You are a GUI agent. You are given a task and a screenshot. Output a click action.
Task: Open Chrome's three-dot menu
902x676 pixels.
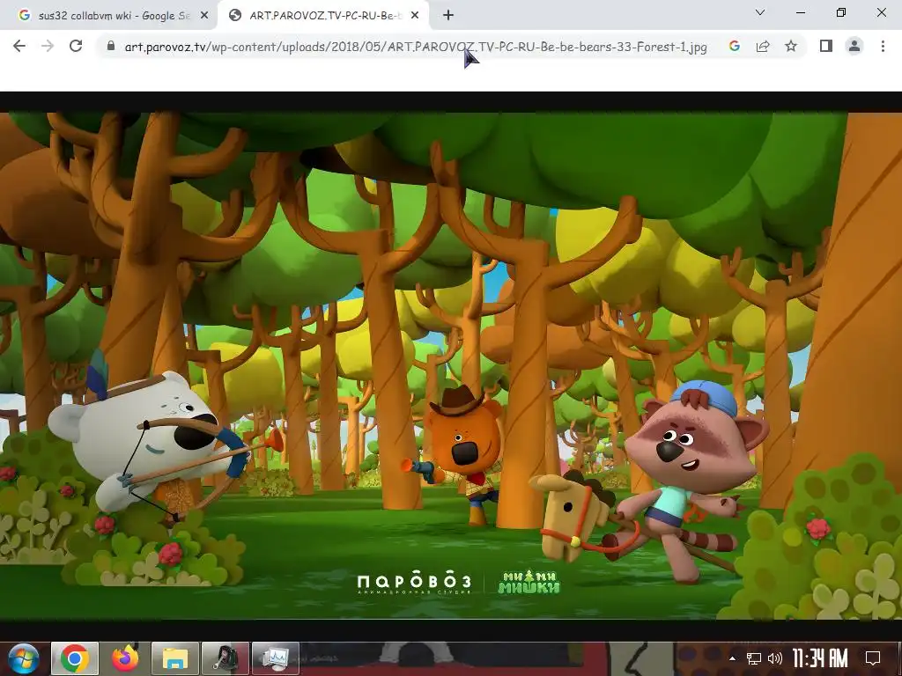[x=883, y=46]
